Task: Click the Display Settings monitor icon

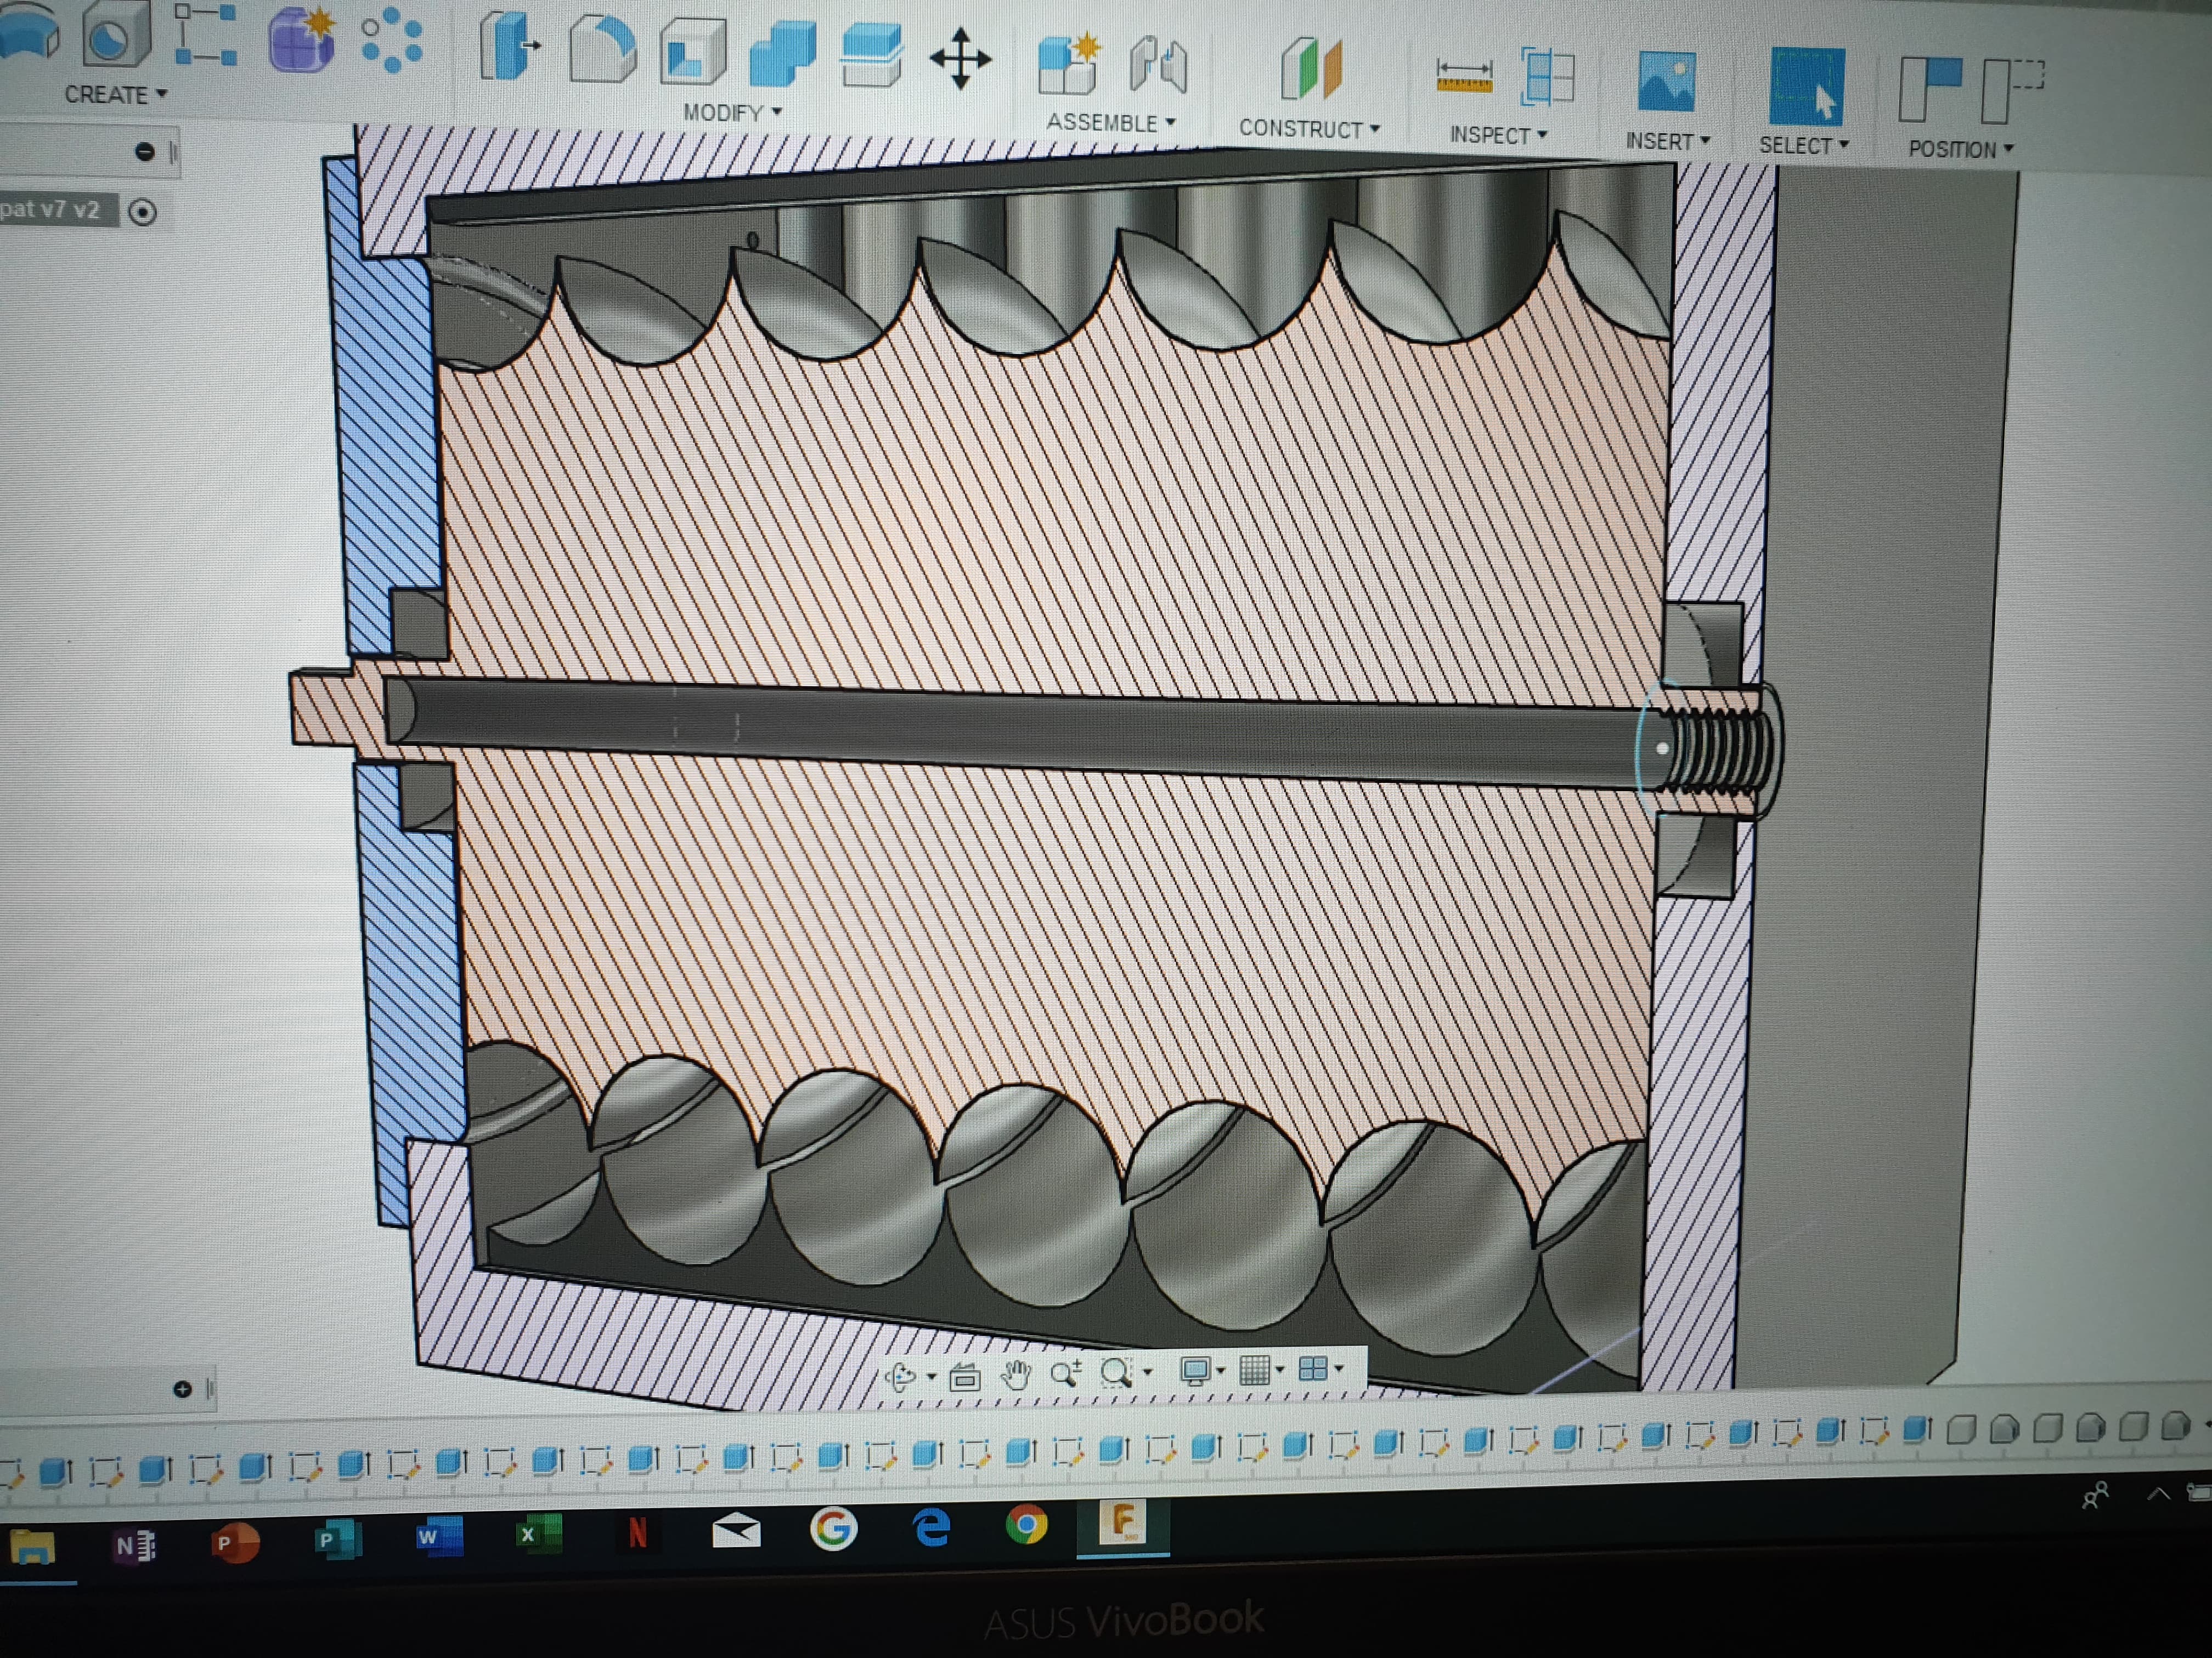Action: [1195, 1370]
